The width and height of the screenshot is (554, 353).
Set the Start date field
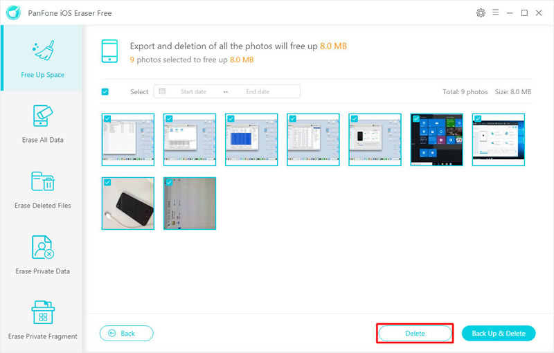click(x=193, y=92)
